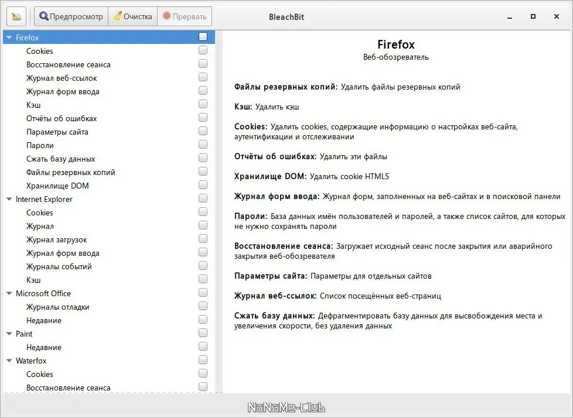Maximize the BleachBit window
The width and height of the screenshot is (573, 418).
click(533, 16)
